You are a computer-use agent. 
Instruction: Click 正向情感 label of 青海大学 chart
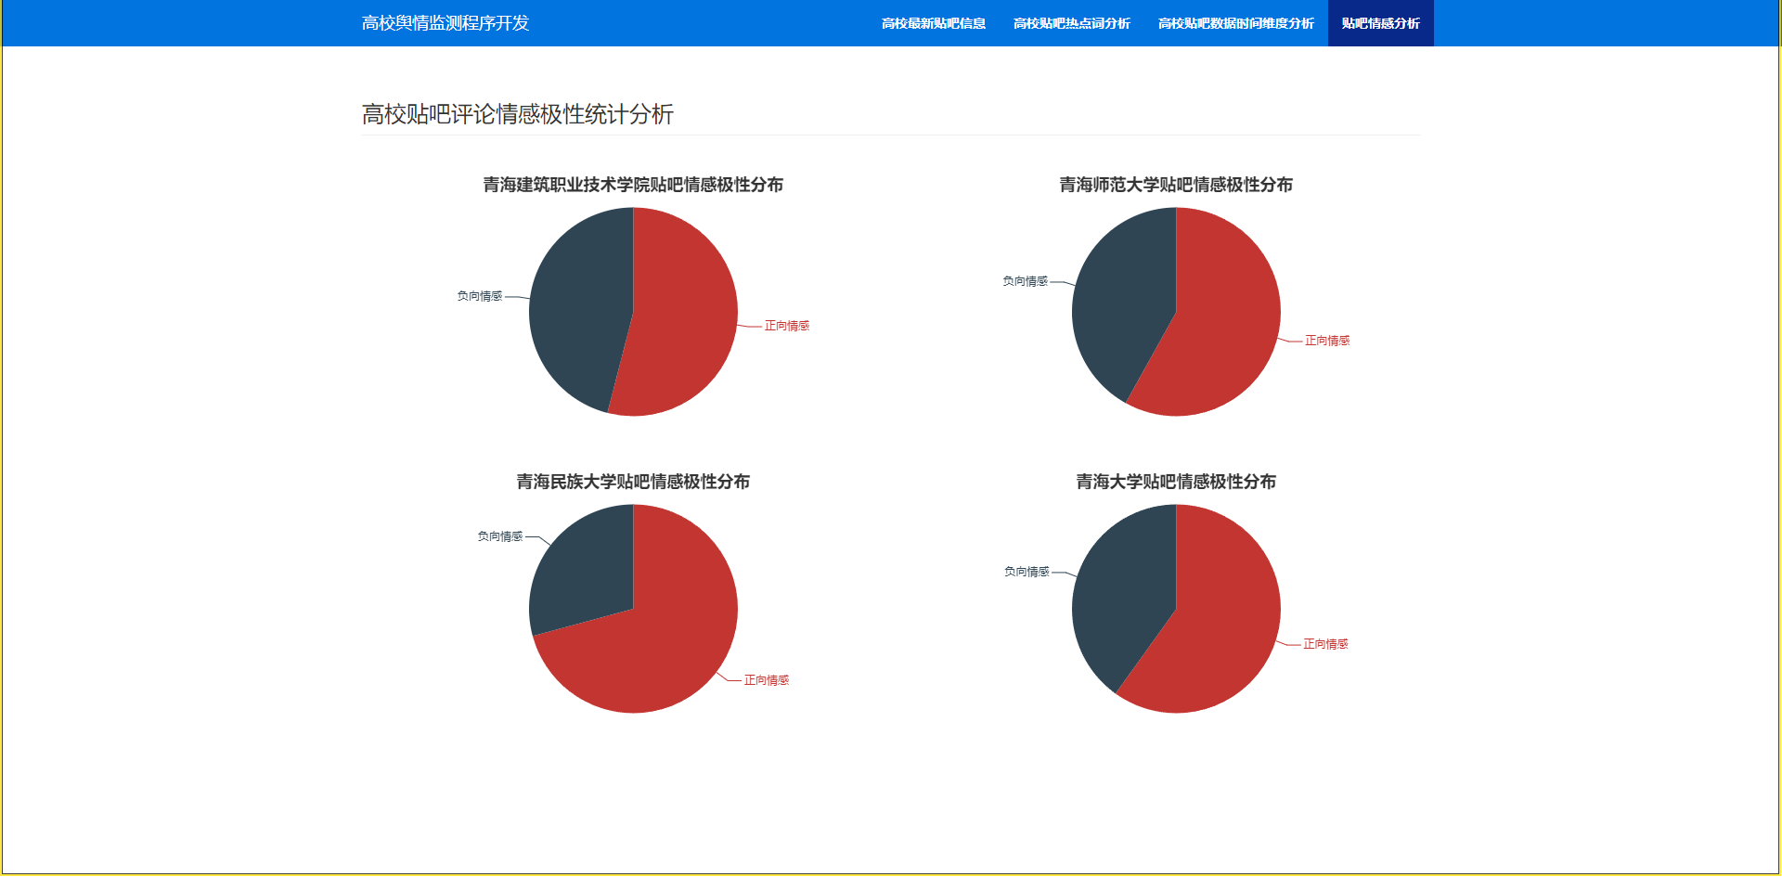(x=1325, y=644)
